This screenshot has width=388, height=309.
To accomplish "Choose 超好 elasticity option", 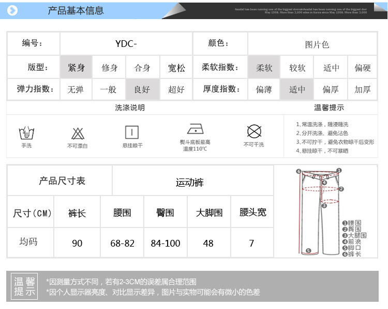I will pos(176,89).
